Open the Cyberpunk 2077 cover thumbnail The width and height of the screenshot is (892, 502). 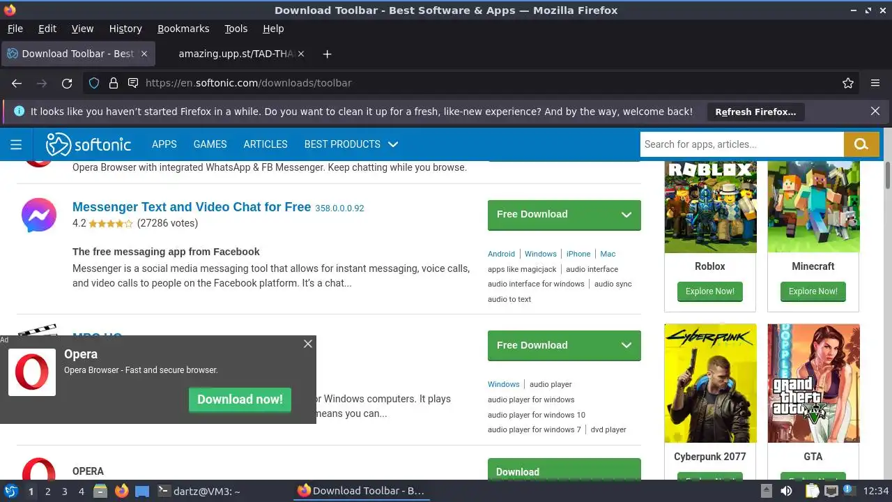tap(710, 383)
